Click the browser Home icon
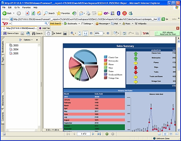This screenshot has width=181, height=141. pyautogui.click(x=39, y=13)
